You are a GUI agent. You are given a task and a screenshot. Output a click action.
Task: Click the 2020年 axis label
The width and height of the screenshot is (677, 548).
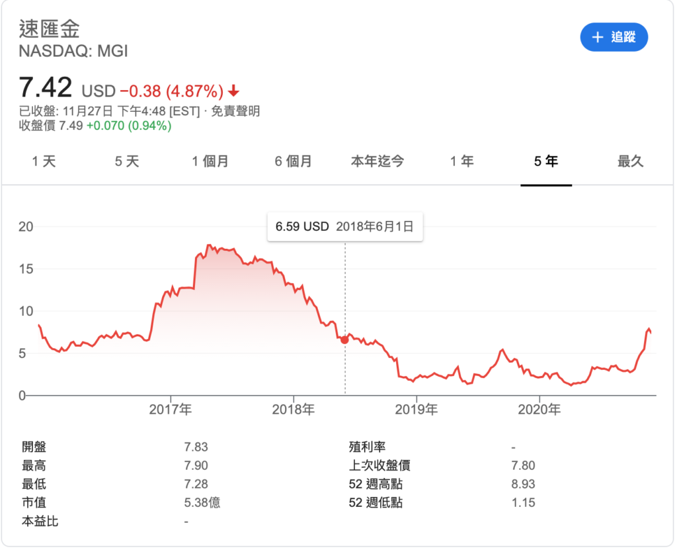(539, 409)
